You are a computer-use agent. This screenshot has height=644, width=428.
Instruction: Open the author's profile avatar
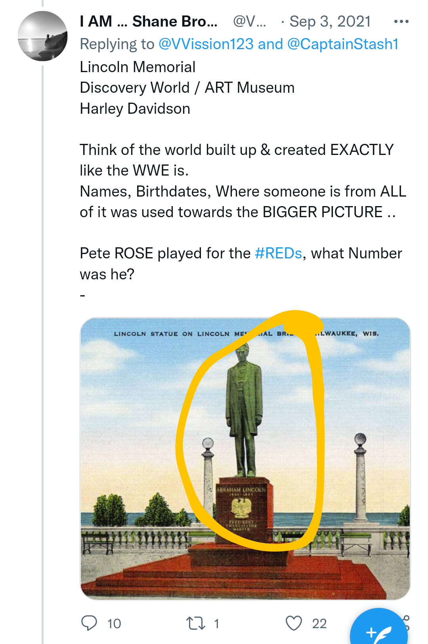click(x=42, y=36)
